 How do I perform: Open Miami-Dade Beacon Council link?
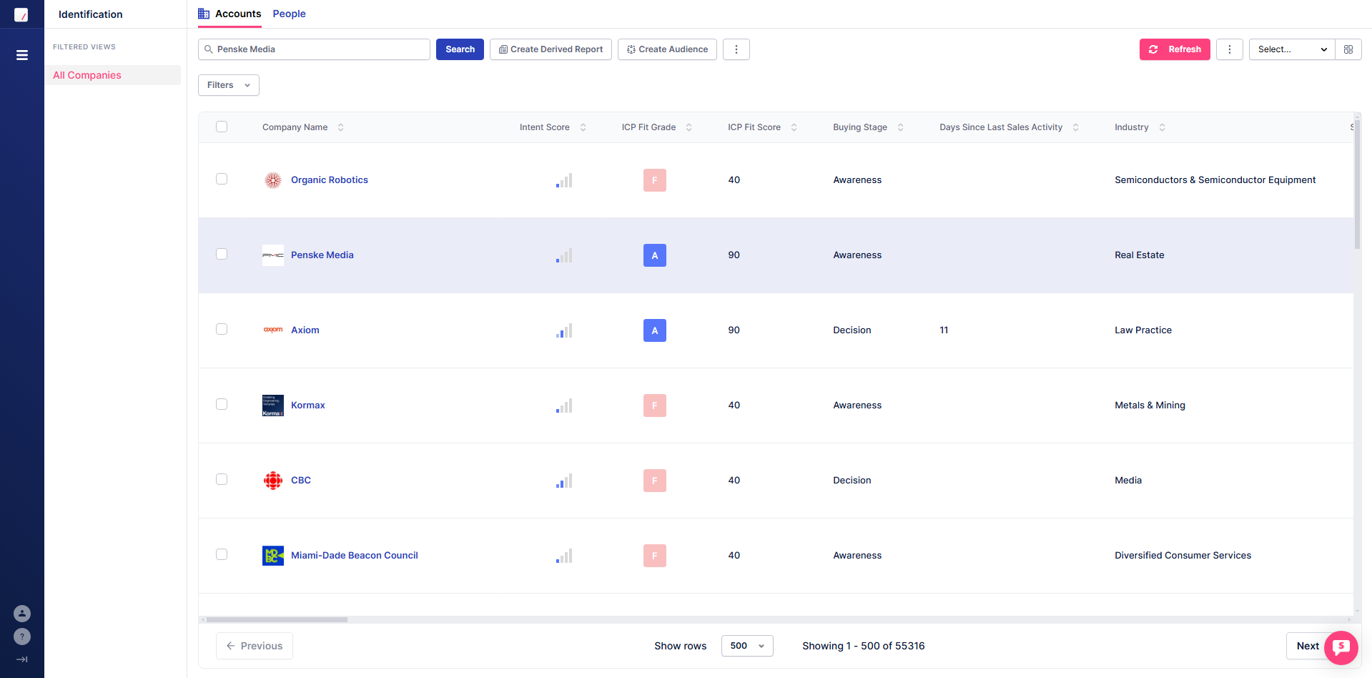(x=354, y=556)
